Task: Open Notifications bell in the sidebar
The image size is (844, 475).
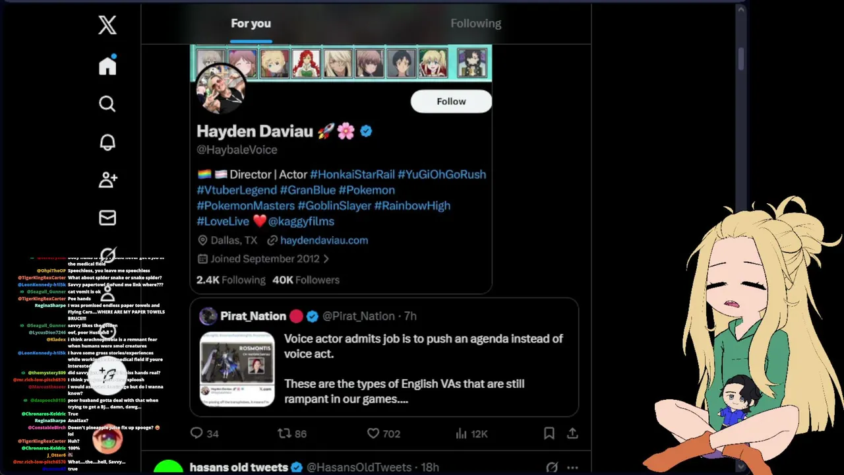Action: click(107, 142)
